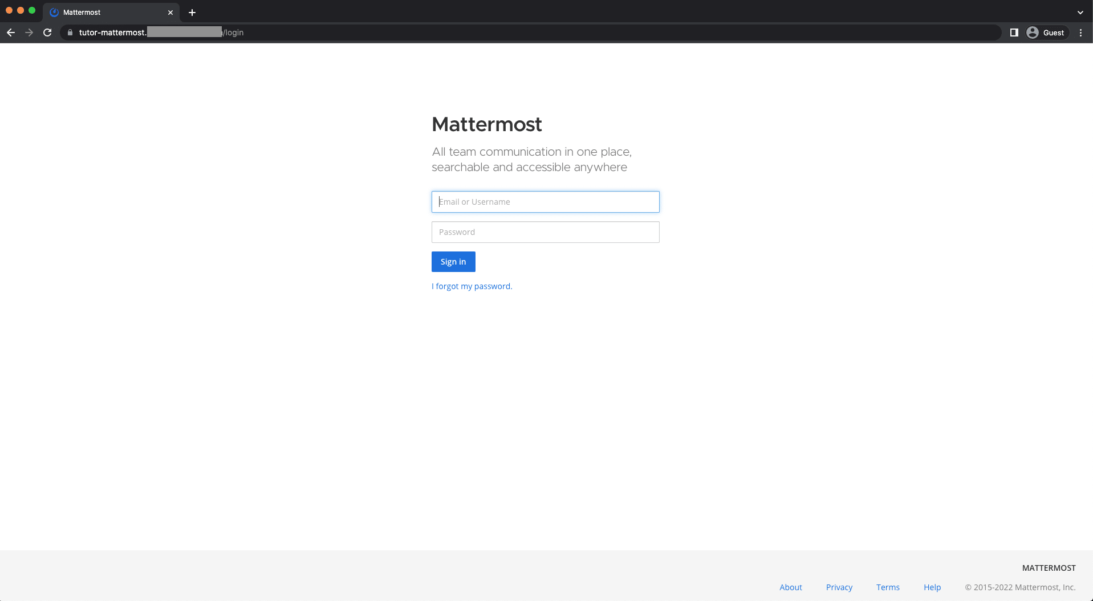Click the URL address bar text
Screen dimensions: 1093x601
(161, 33)
